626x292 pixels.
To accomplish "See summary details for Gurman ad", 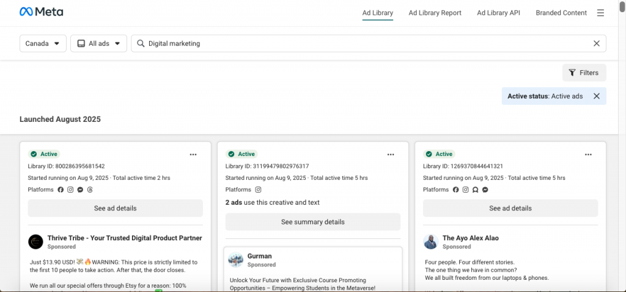I will pos(312,222).
